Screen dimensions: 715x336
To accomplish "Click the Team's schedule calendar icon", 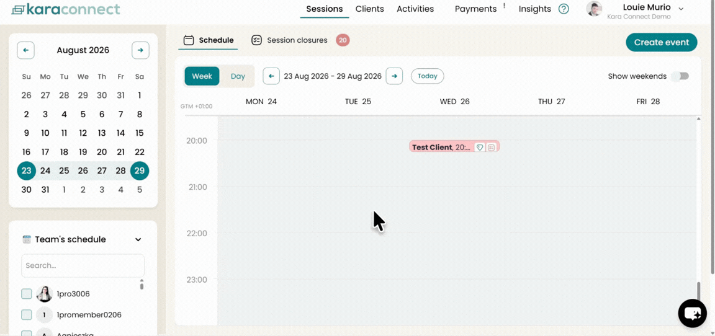I will (27, 239).
